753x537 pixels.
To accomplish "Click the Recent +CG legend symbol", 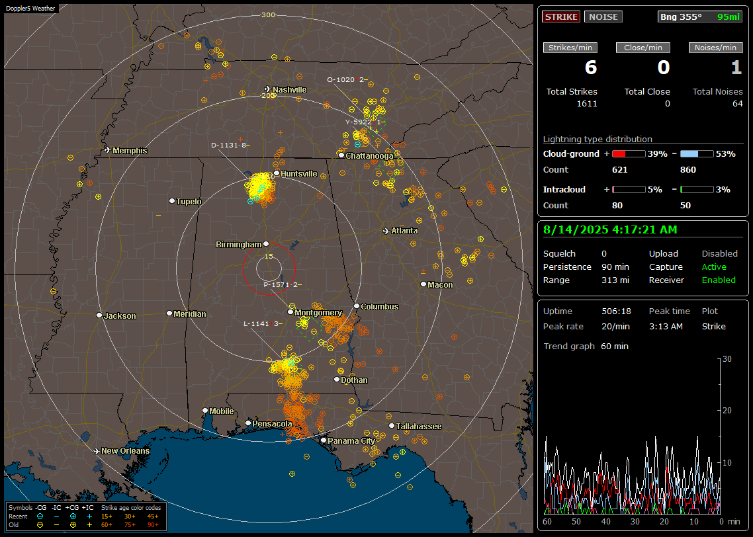I will pos(73,516).
